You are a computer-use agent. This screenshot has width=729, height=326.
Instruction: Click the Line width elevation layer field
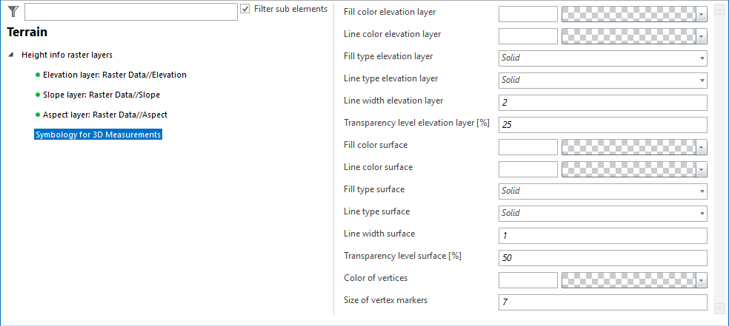602,103
